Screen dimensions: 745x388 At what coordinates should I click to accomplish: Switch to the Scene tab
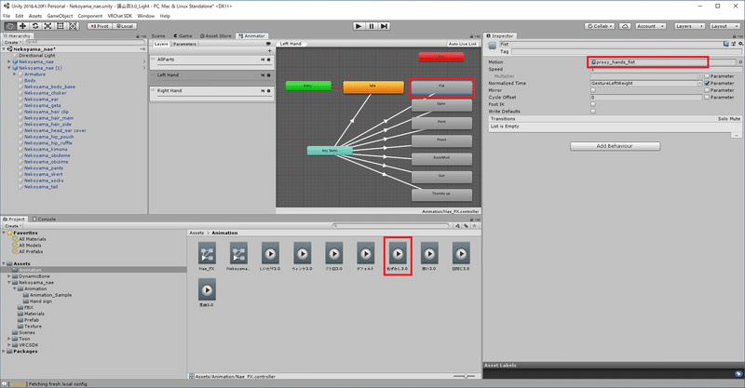pyautogui.click(x=158, y=35)
